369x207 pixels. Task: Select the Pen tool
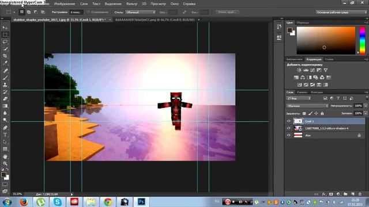point(5,128)
